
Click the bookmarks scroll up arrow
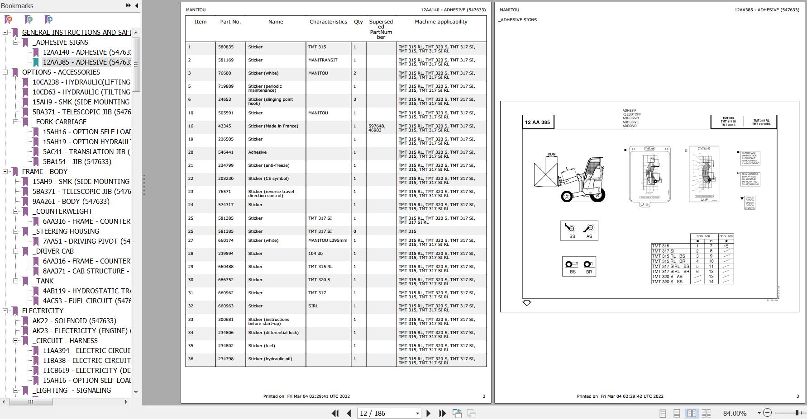click(136, 32)
